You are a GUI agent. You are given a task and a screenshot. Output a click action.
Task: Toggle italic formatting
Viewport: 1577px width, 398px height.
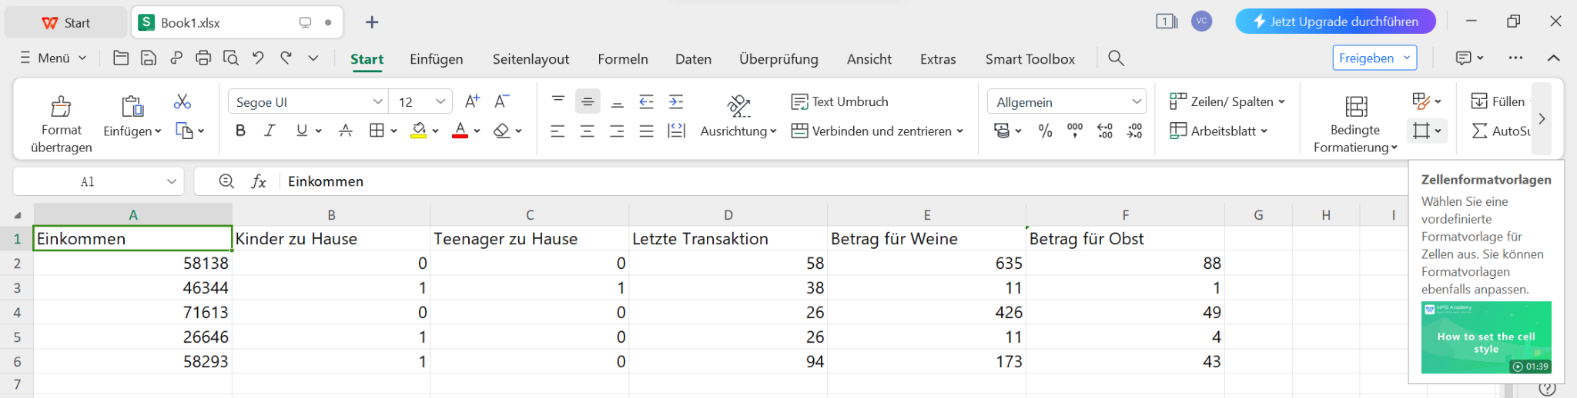pyautogui.click(x=270, y=131)
